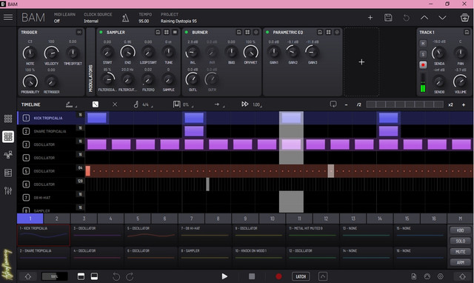Screen dimensions: 474x283
Task: Add a module in empty slot
Action: (361, 62)
